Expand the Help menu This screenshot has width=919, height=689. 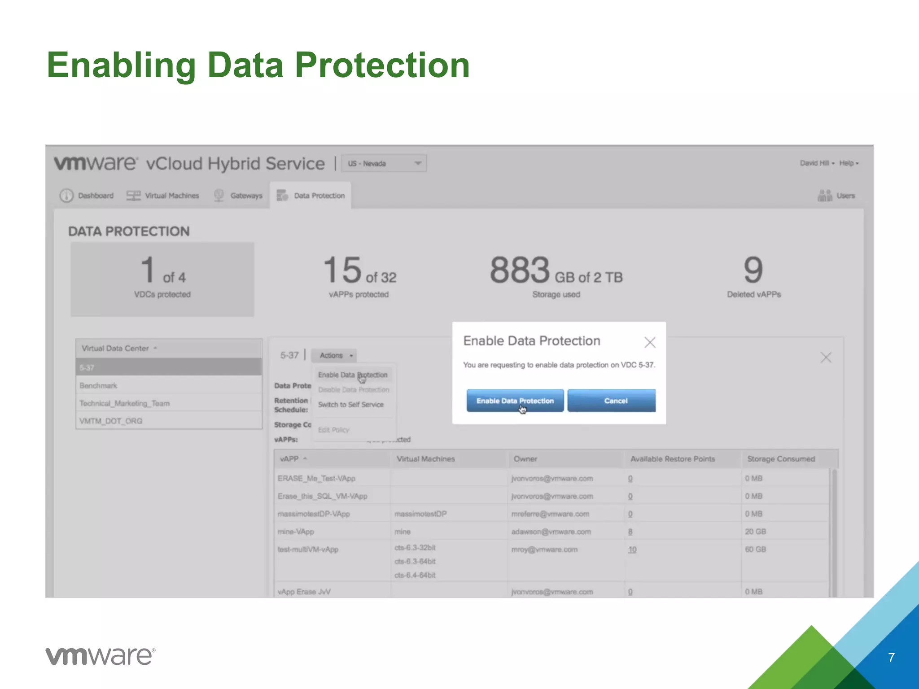click(x=849, y=163)
